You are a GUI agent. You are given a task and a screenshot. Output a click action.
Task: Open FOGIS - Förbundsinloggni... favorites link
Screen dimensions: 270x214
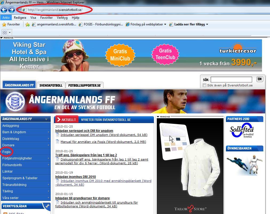click(101, 24)
